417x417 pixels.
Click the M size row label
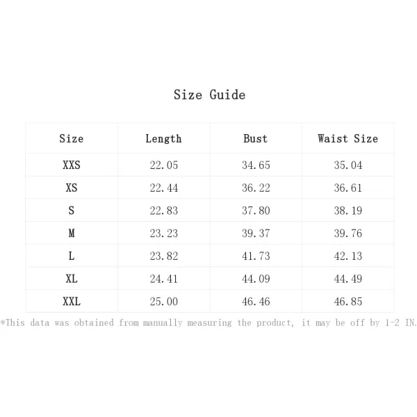coord(72,234)
